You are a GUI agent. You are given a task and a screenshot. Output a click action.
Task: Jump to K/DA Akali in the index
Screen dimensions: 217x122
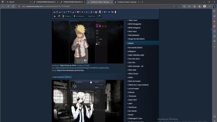click(132, 70)
